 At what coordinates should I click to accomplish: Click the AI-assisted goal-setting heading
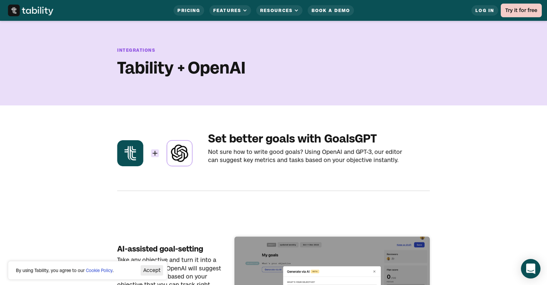(160, 249)
